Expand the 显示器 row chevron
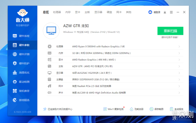 [179, 73]
